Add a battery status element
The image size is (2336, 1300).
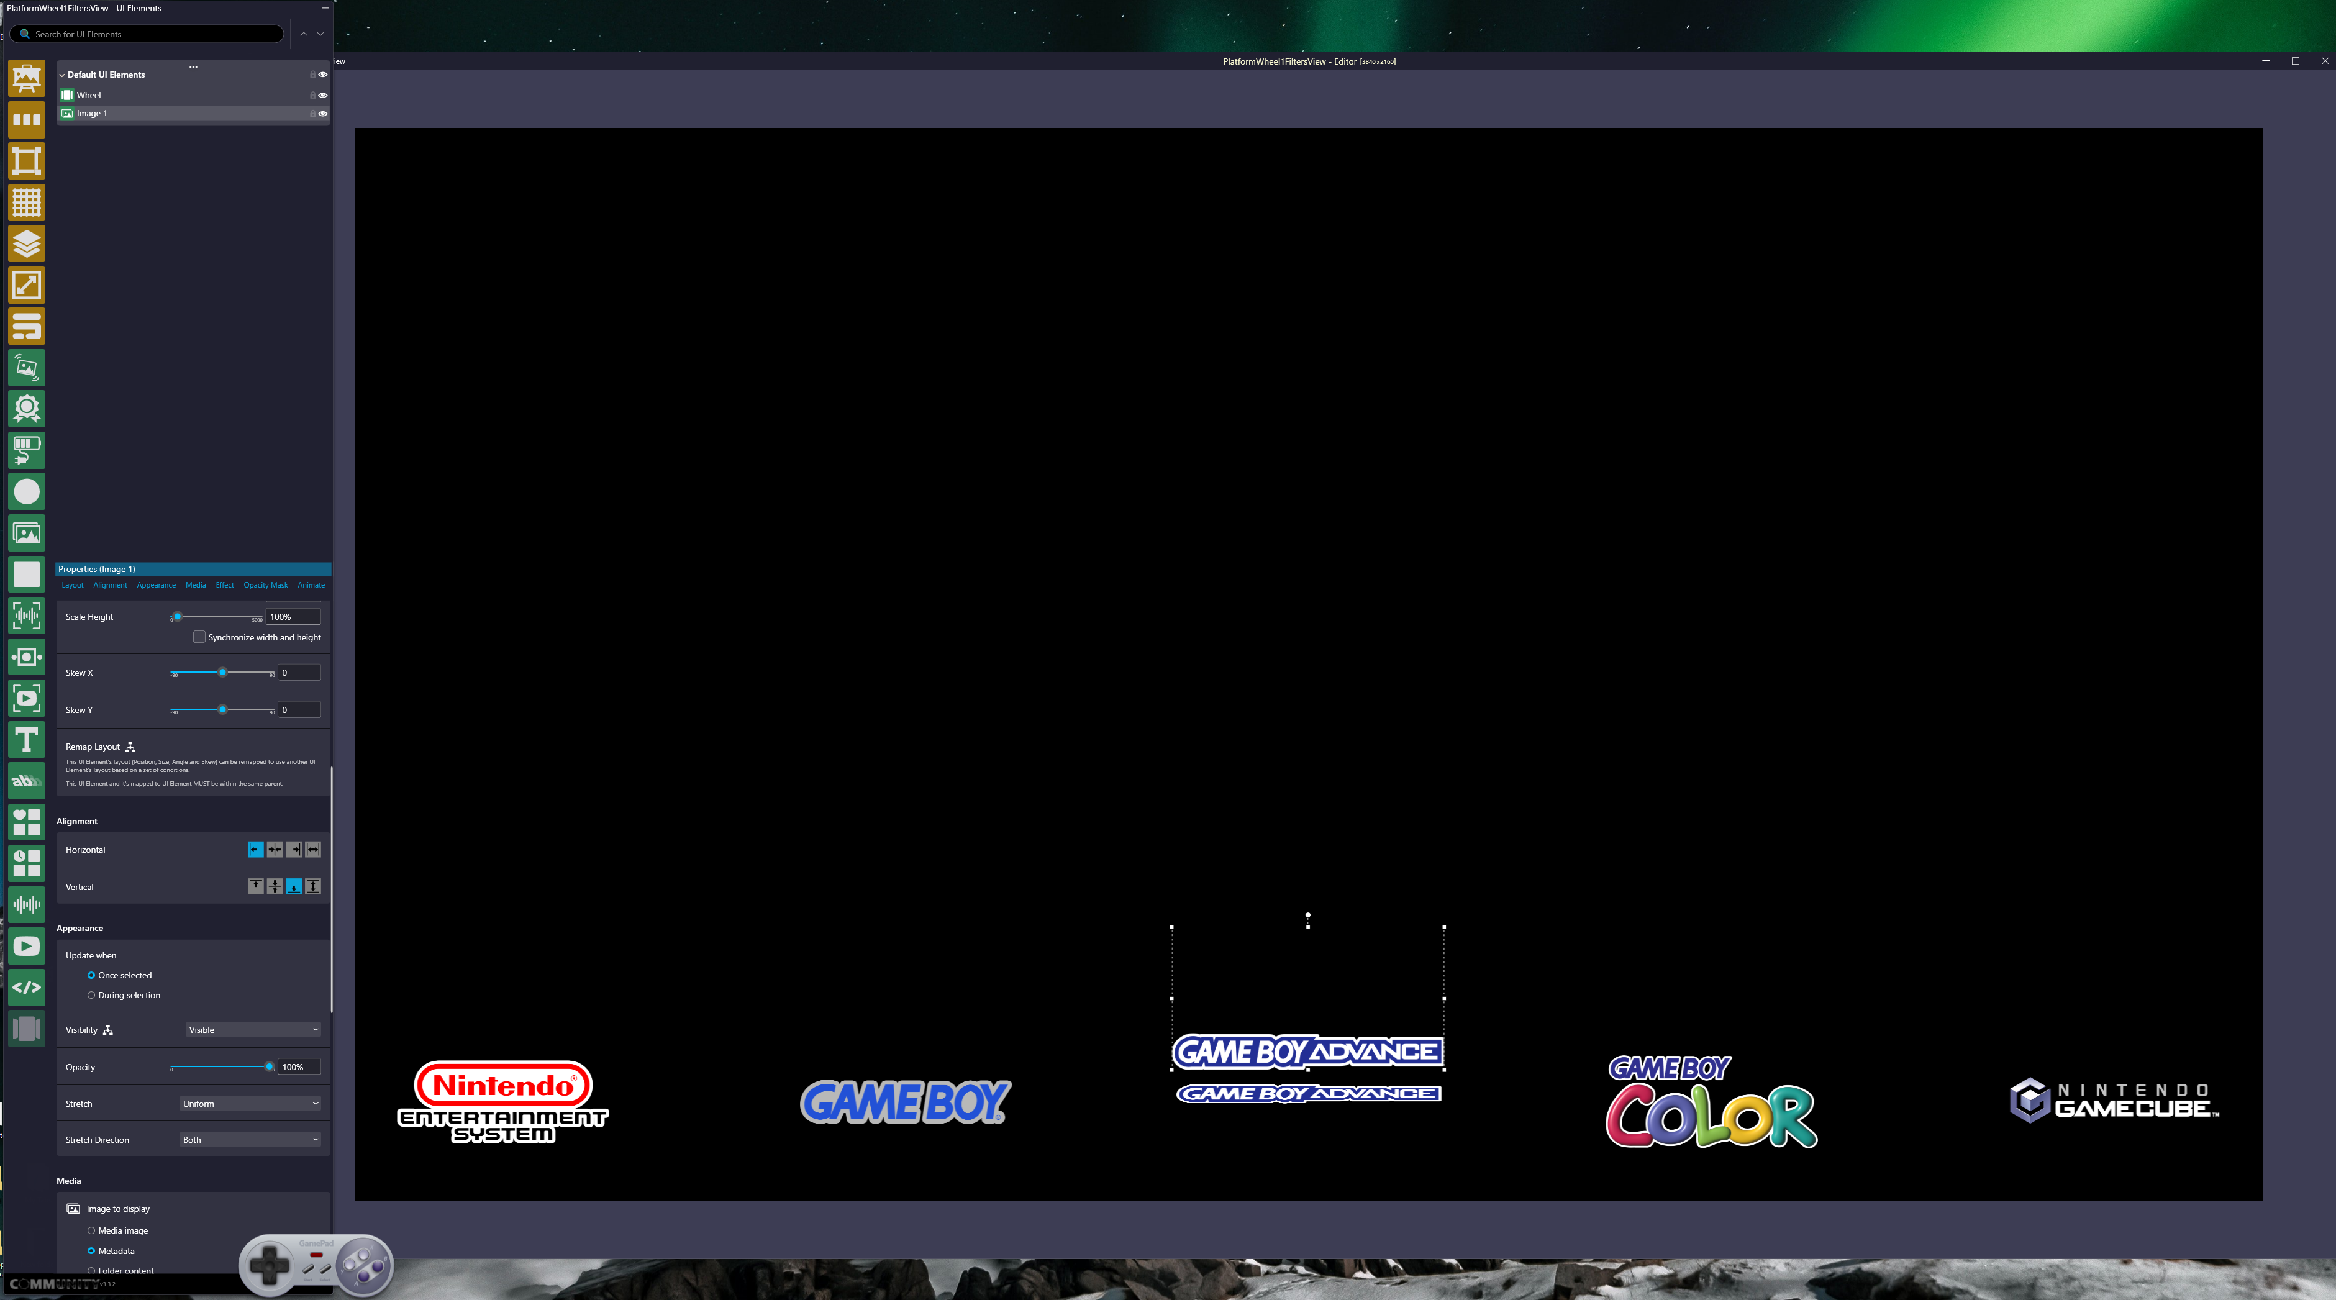click(26, 450)
